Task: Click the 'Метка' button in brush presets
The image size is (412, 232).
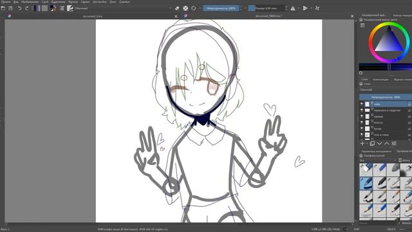Action: [405, 160]
